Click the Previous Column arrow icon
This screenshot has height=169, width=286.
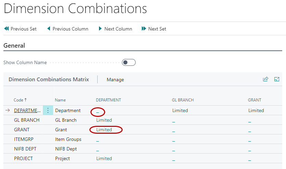pos(49,29)
